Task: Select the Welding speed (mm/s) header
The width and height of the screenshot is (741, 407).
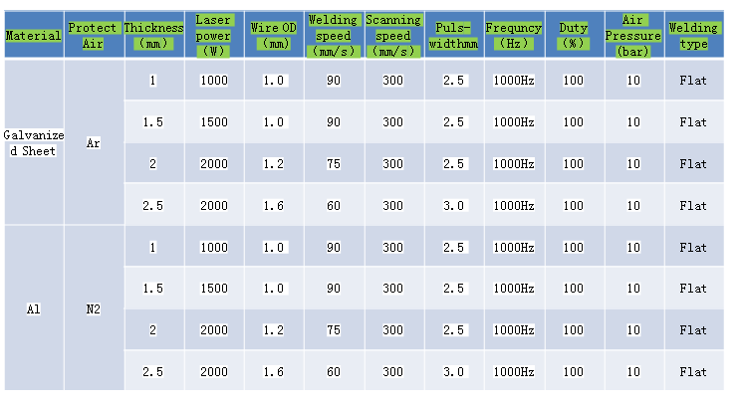Action: (x=333, y=35)
